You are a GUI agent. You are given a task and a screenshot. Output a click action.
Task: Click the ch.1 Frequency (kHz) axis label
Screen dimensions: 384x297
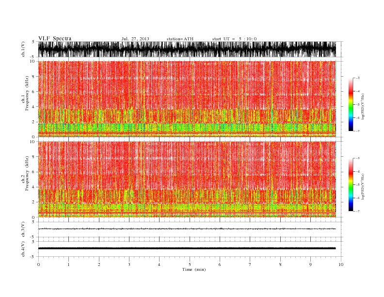coord(25,93)
